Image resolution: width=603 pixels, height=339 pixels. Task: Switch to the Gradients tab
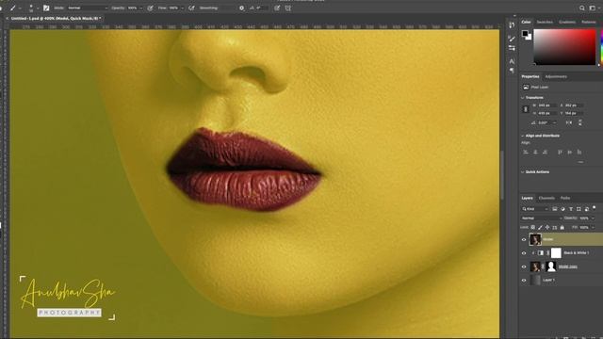coord(567,22)
